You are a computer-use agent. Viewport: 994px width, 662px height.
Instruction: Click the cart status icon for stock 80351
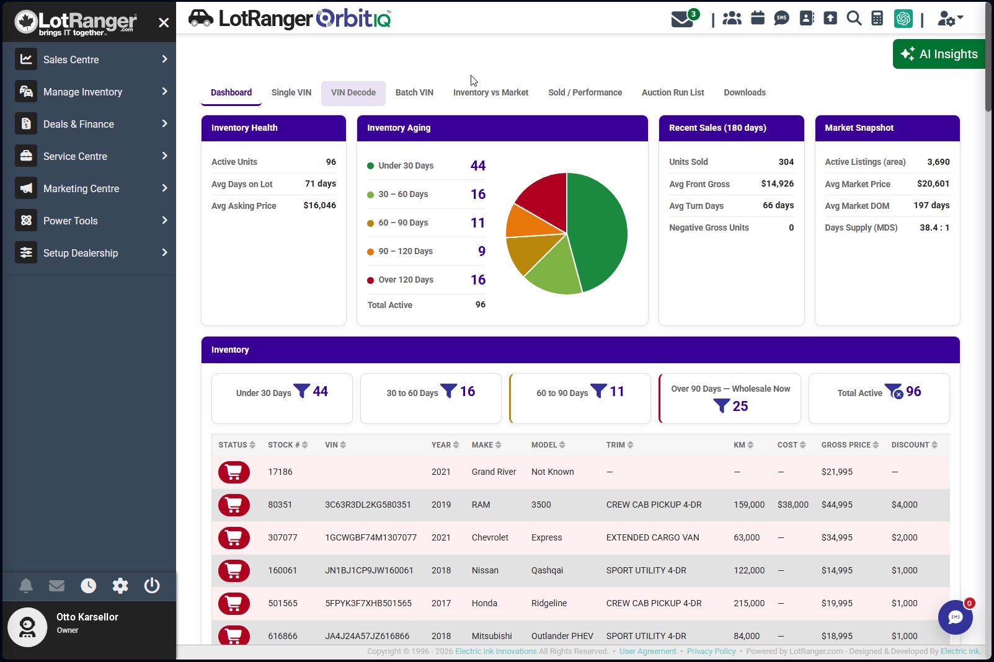(x=234, y=505)
